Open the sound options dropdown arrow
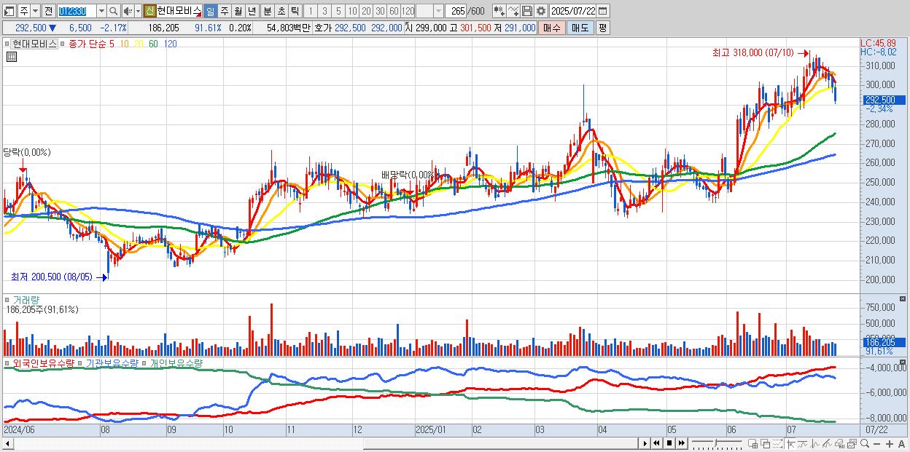Screen dimensions: 910x452 tap(138, 11)
